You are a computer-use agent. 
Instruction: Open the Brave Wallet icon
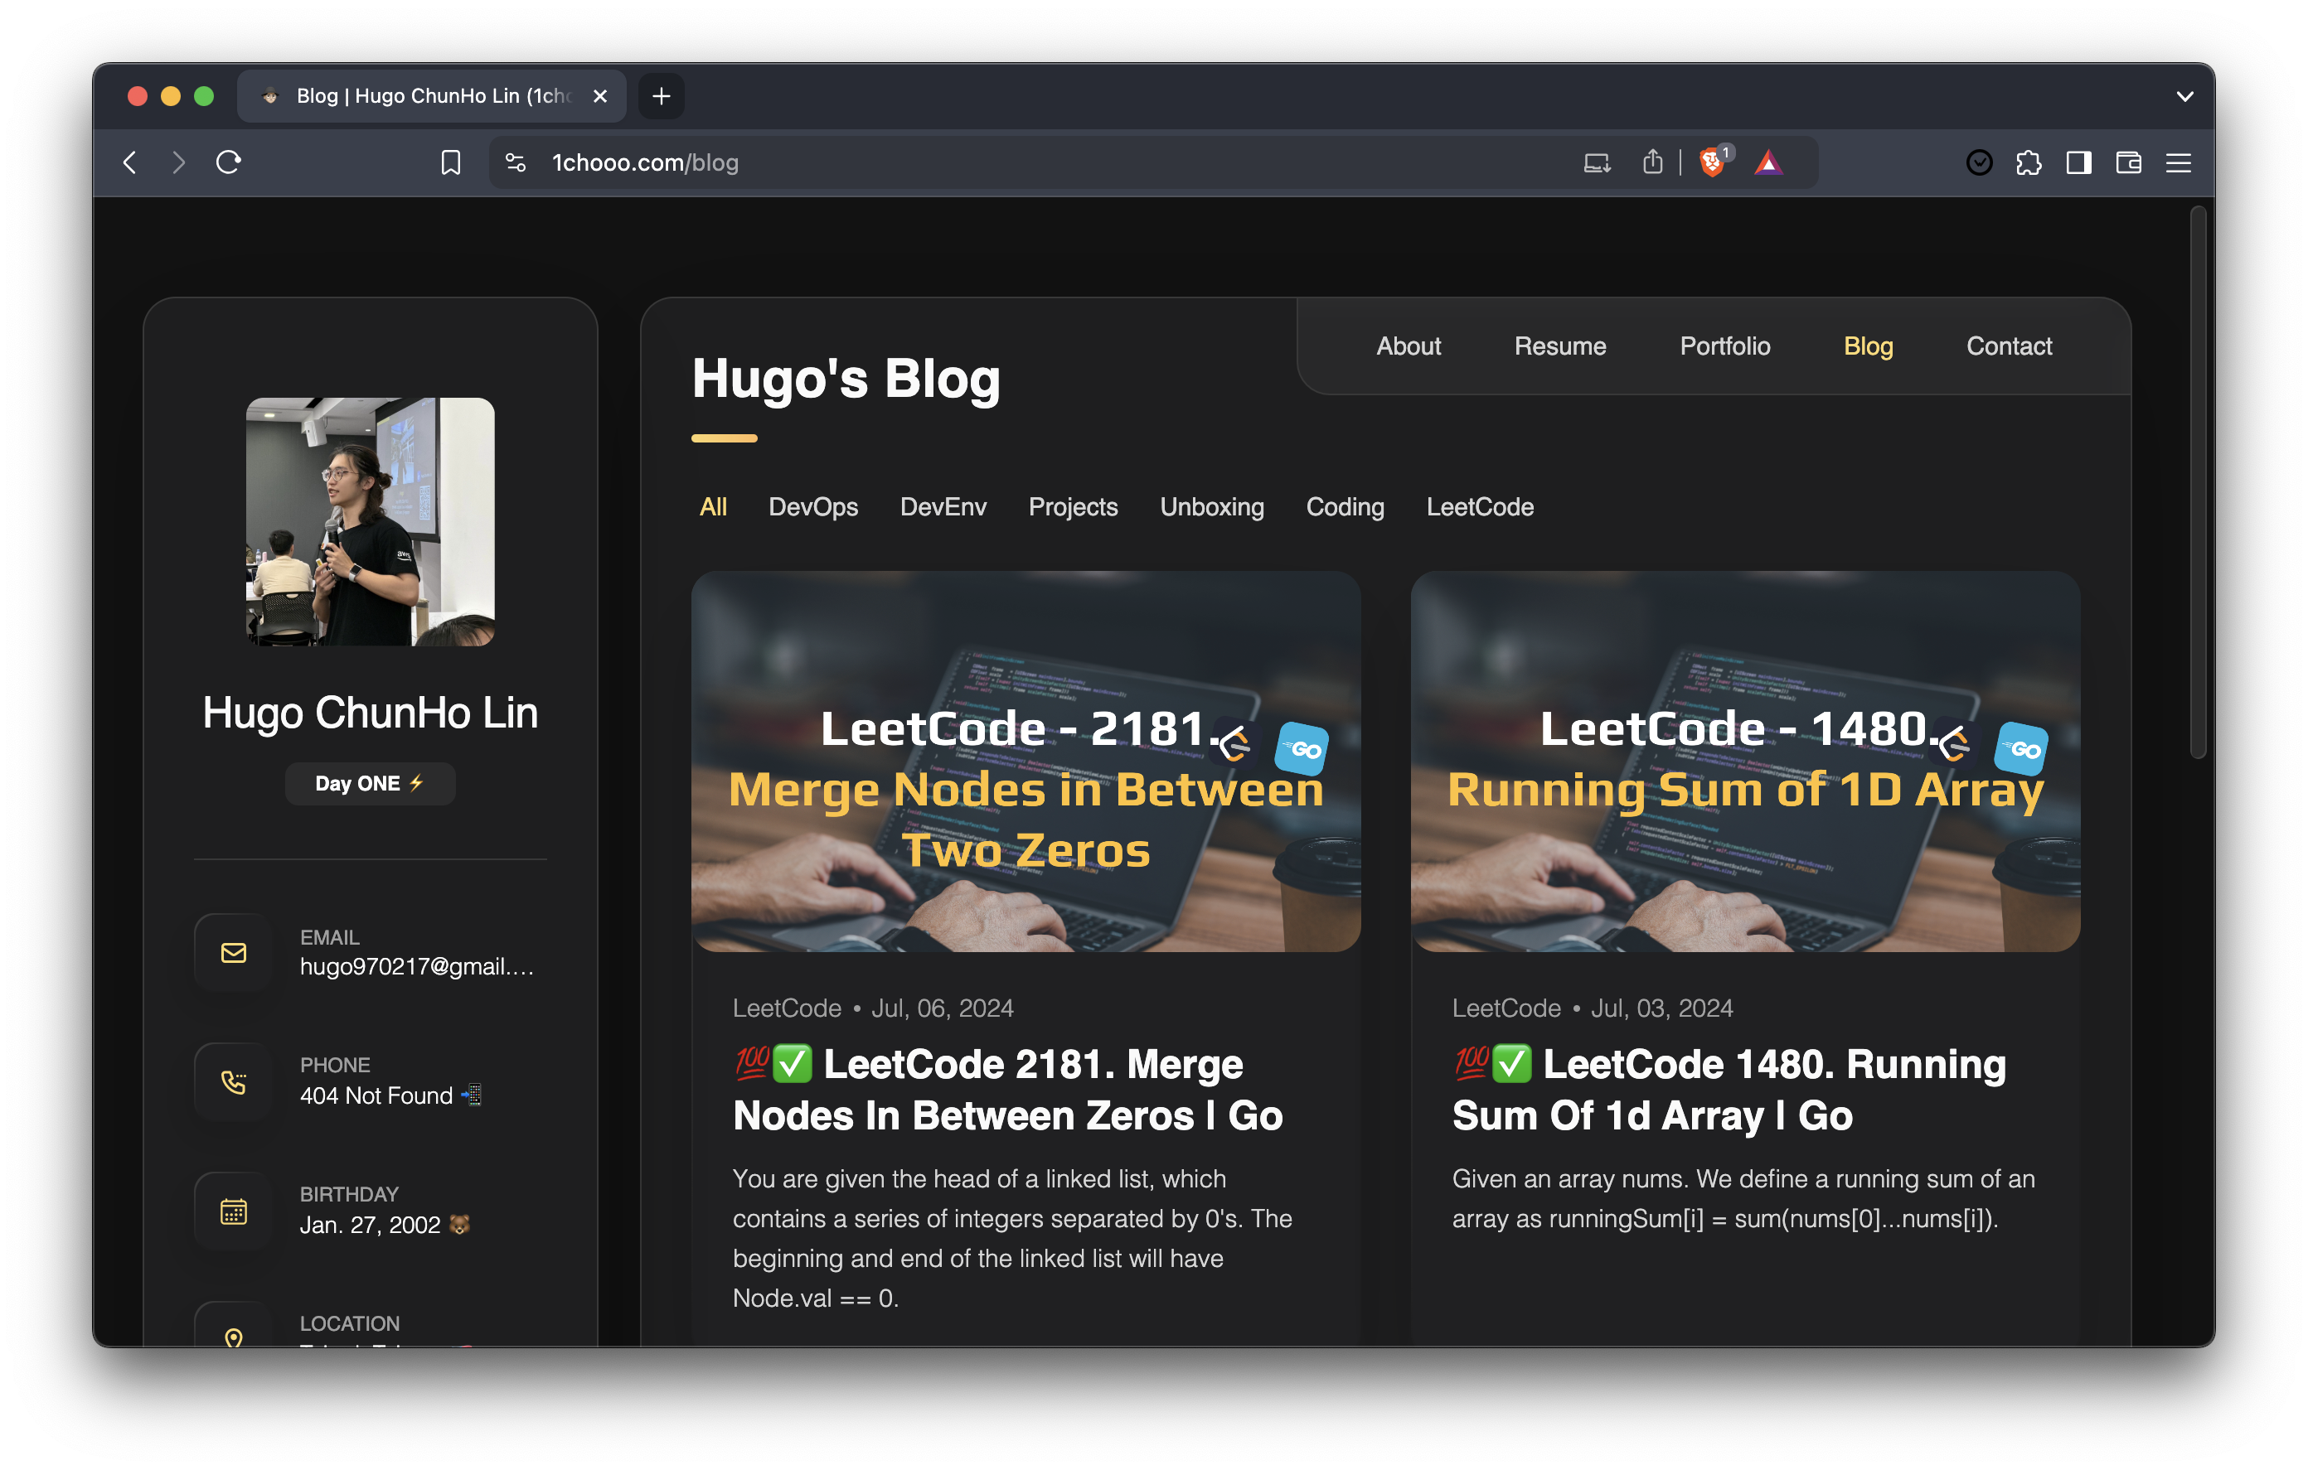tap(2128, 163)
